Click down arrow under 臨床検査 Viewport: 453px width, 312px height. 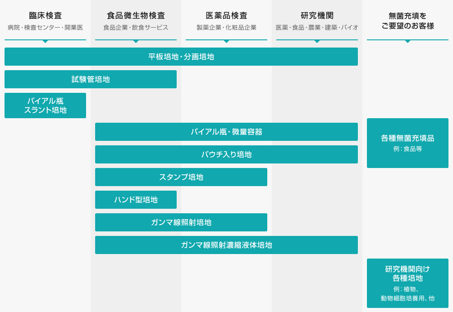(x=45, y=41)
